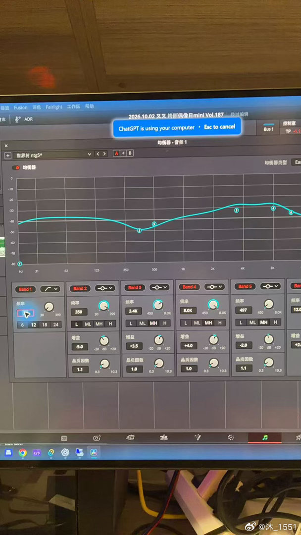Add a new equalizer preset with plus icon
This screenshot has width=301, height=535.
tap(7, 155)
